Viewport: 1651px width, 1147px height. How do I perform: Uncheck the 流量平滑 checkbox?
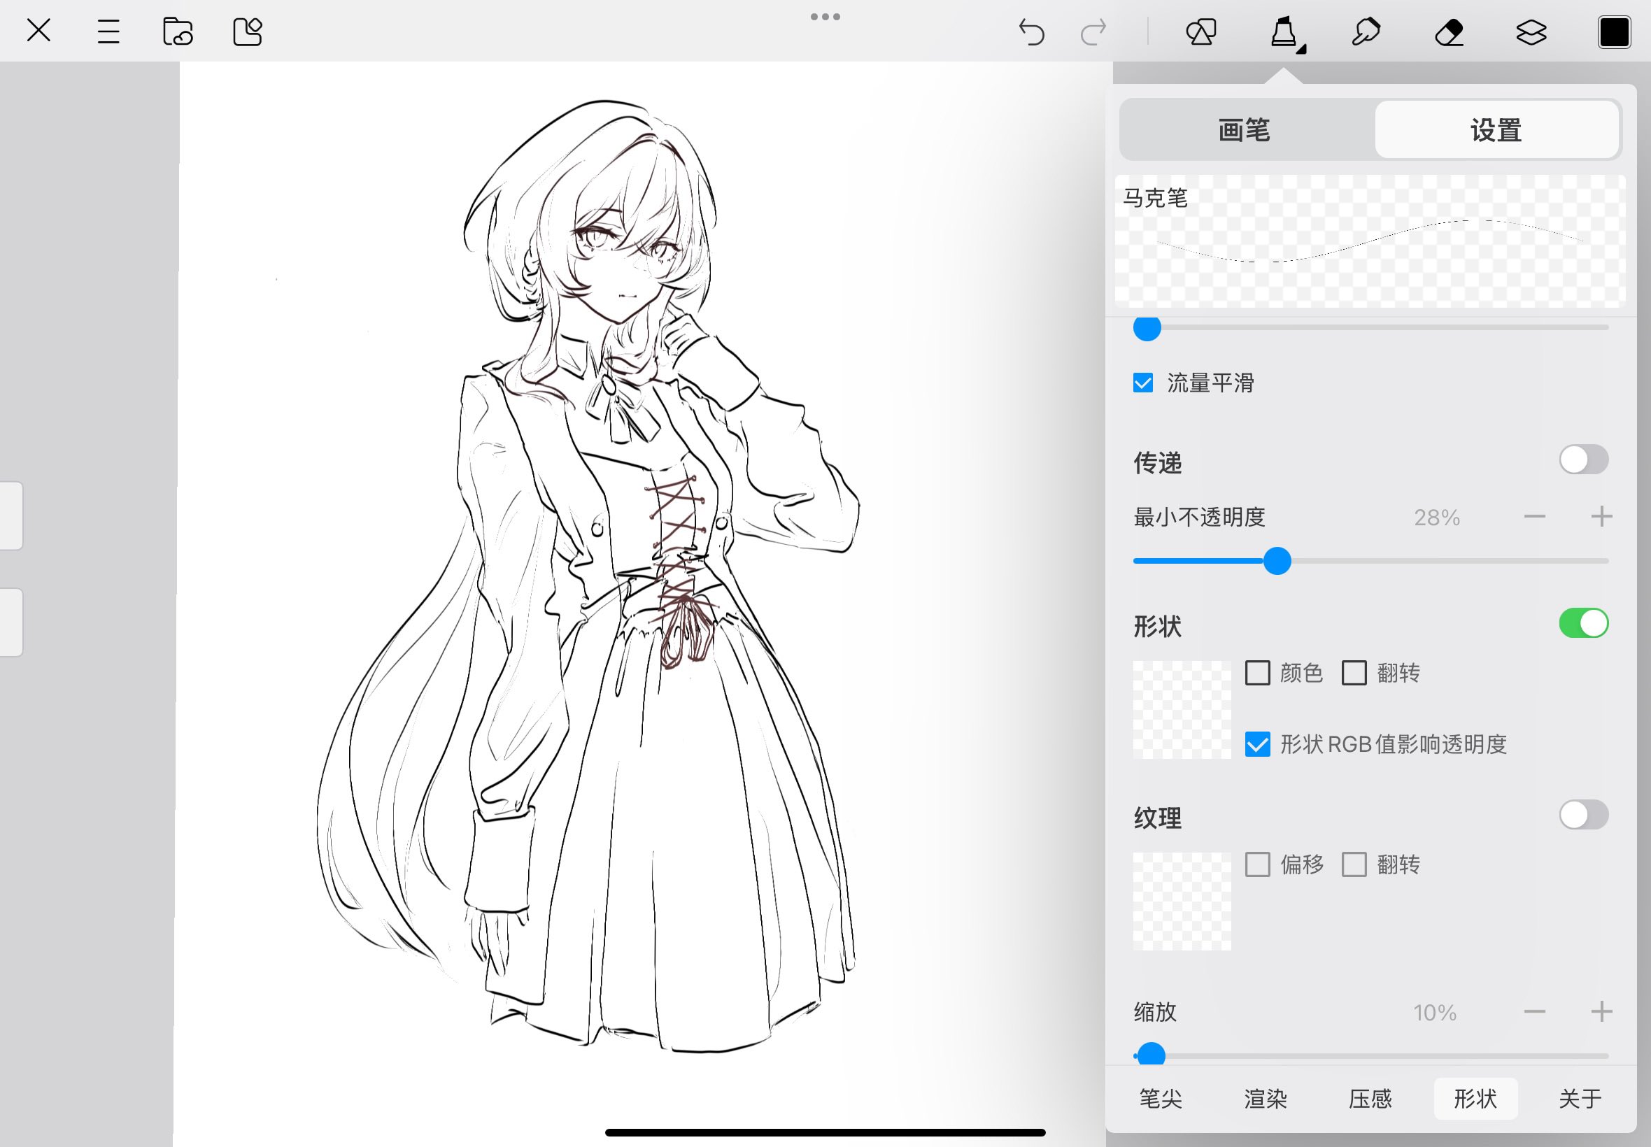[x=1143, y=383]
